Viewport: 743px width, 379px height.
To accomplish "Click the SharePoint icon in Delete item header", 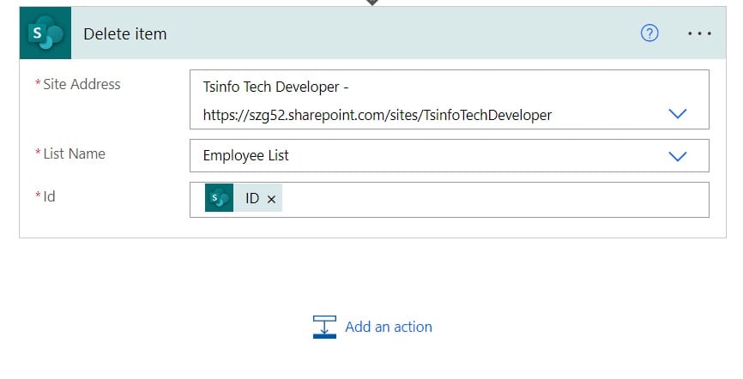I will (x=45, y=33).
